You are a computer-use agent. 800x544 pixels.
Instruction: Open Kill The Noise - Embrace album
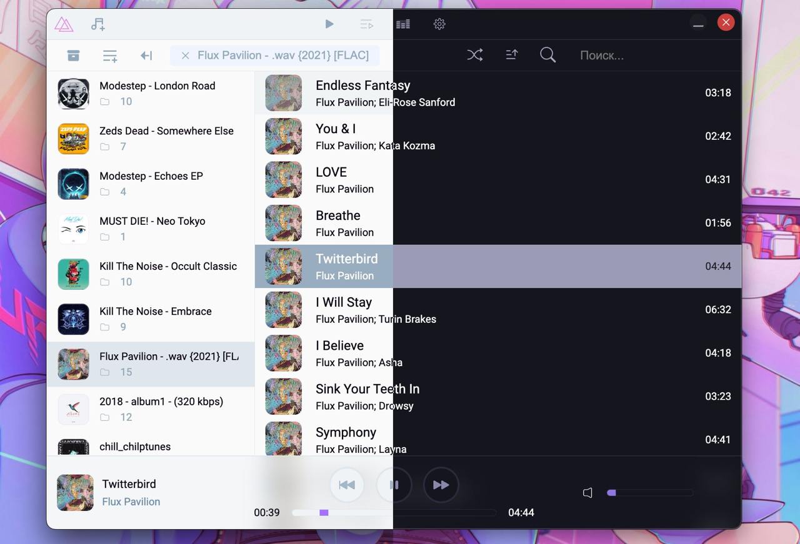[x=151, y=319]
